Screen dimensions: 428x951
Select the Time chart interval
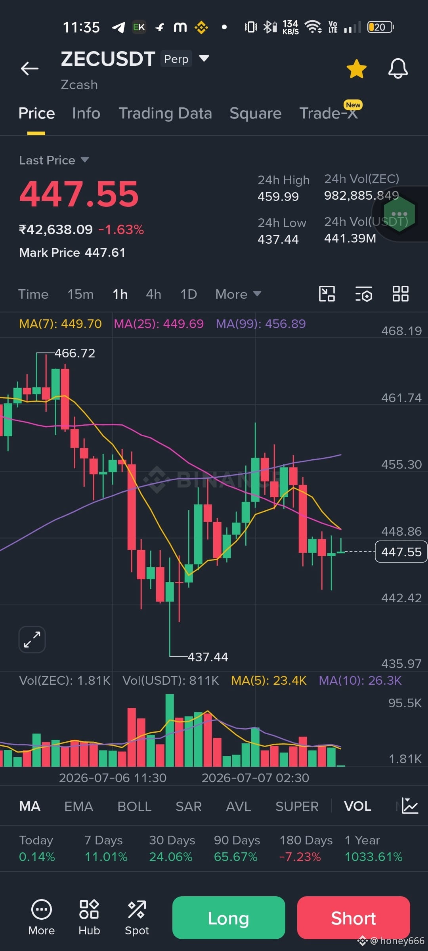tap(33, 294)
